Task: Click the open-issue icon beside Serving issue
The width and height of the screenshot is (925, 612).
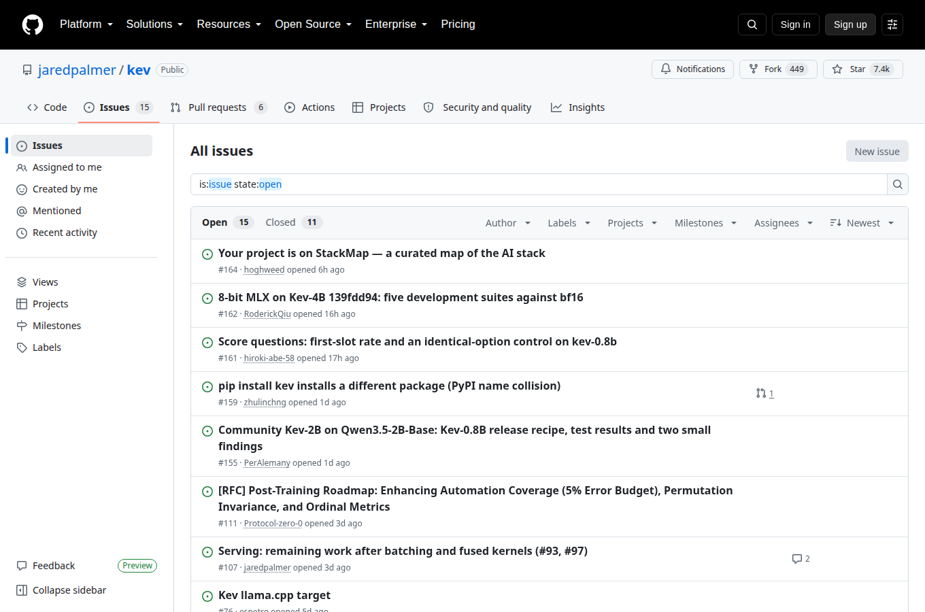Action: point(207,552)
